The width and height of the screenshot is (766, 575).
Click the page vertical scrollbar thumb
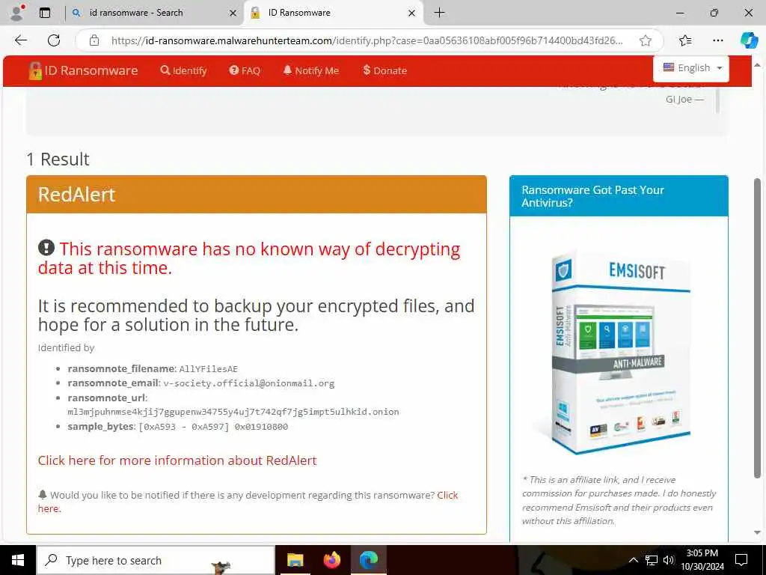[757, 328]
